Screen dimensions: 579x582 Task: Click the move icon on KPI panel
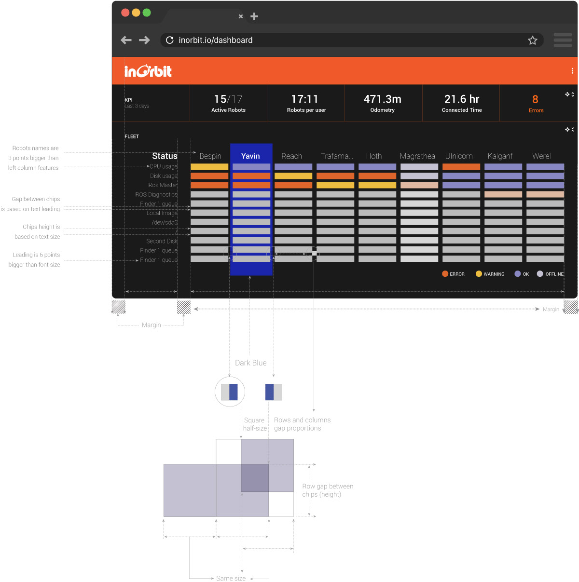pyautogui.click(x=567, y=95)
